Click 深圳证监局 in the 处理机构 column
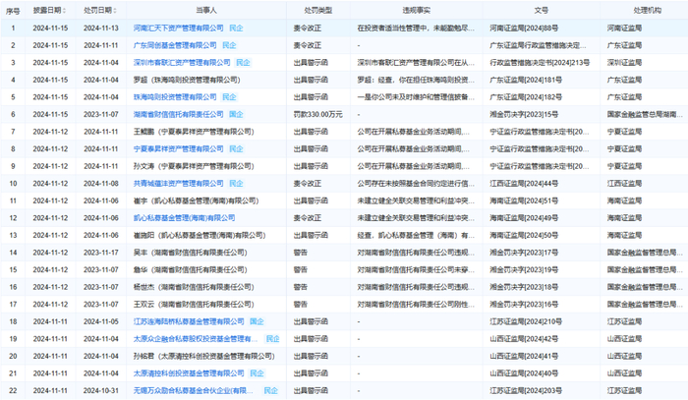688x400 pixels. click(624, 63)
